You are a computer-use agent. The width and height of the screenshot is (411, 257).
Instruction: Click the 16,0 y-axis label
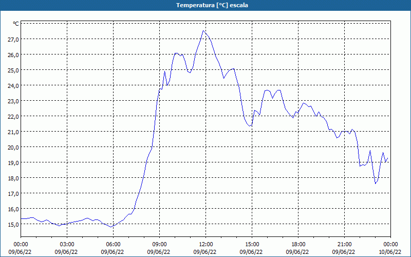[13, 209]
